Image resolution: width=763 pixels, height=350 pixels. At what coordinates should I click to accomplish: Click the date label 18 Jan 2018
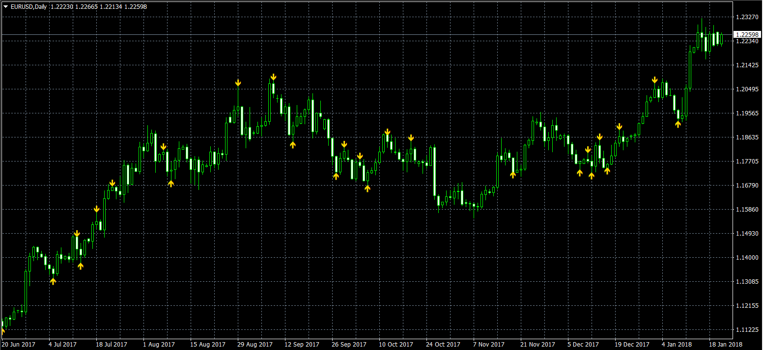tap(726, 345)
